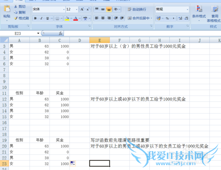Center text horizontally
This screenshot has width=221, height=170.
click(103, 18)
